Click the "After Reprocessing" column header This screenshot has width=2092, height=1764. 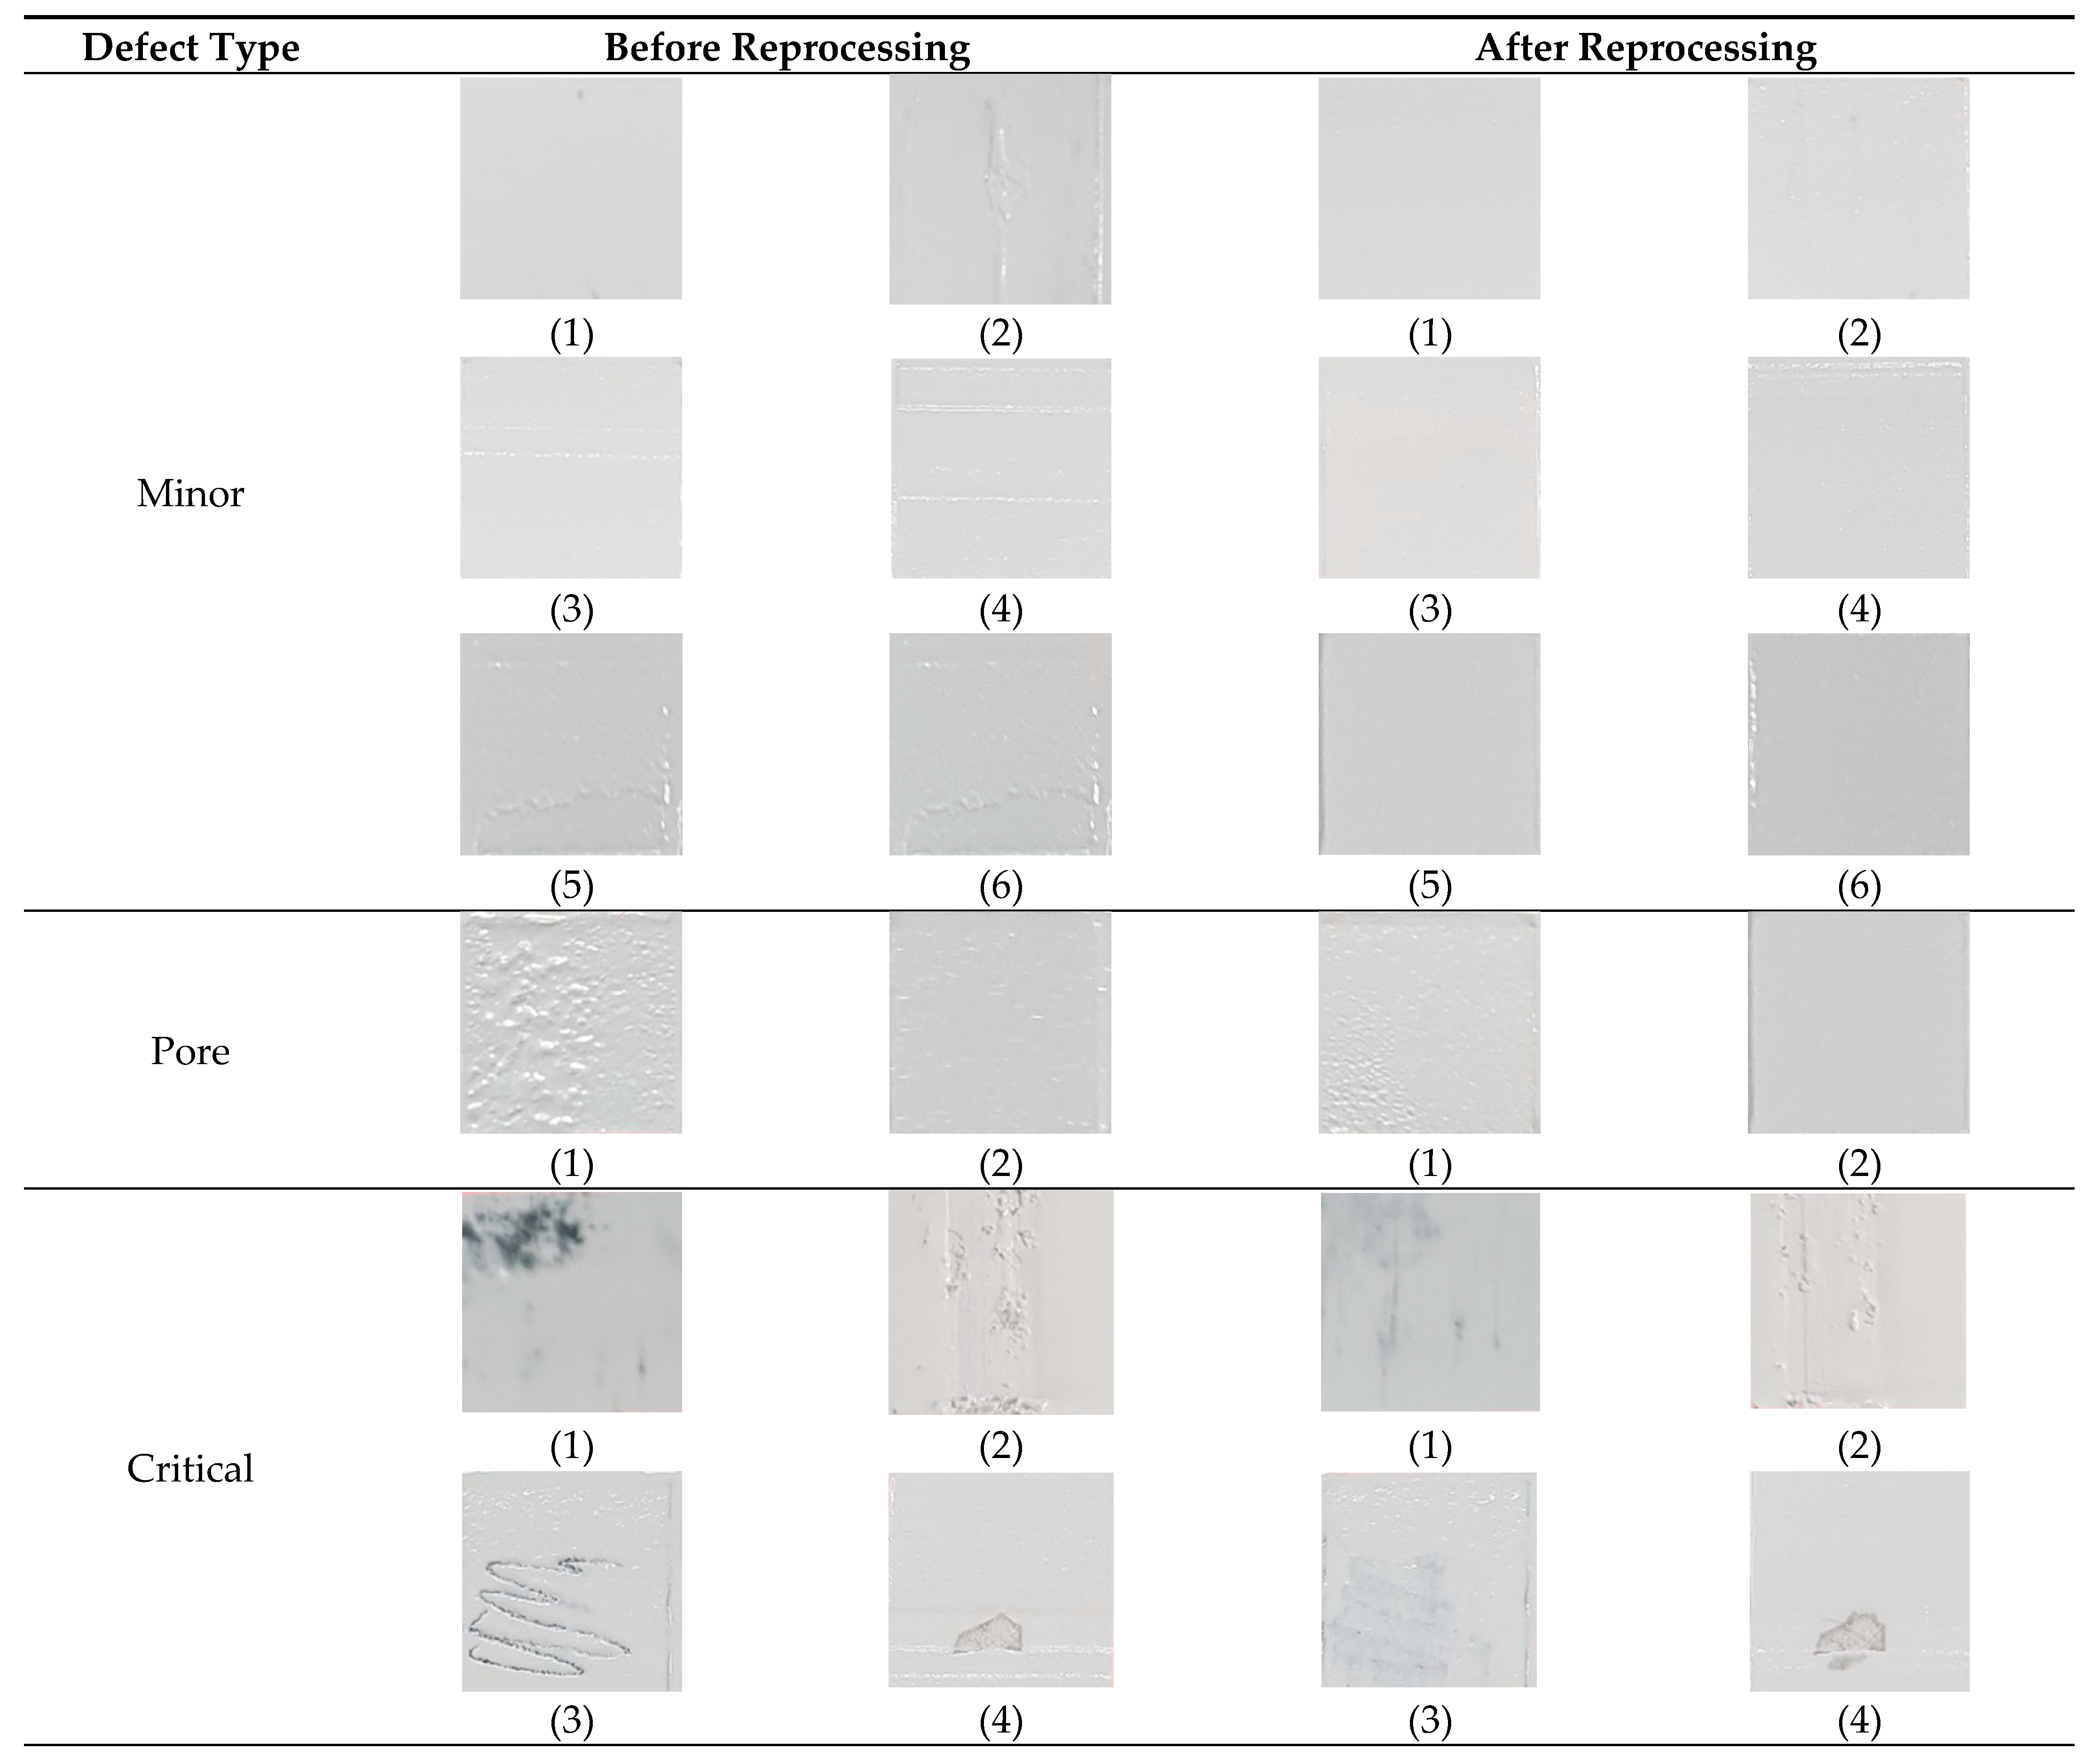[x=1645, y=47]
